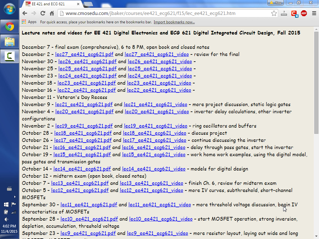Open the Chrome hamburger menu
The image size is (319, 239).
pos(314,13)
